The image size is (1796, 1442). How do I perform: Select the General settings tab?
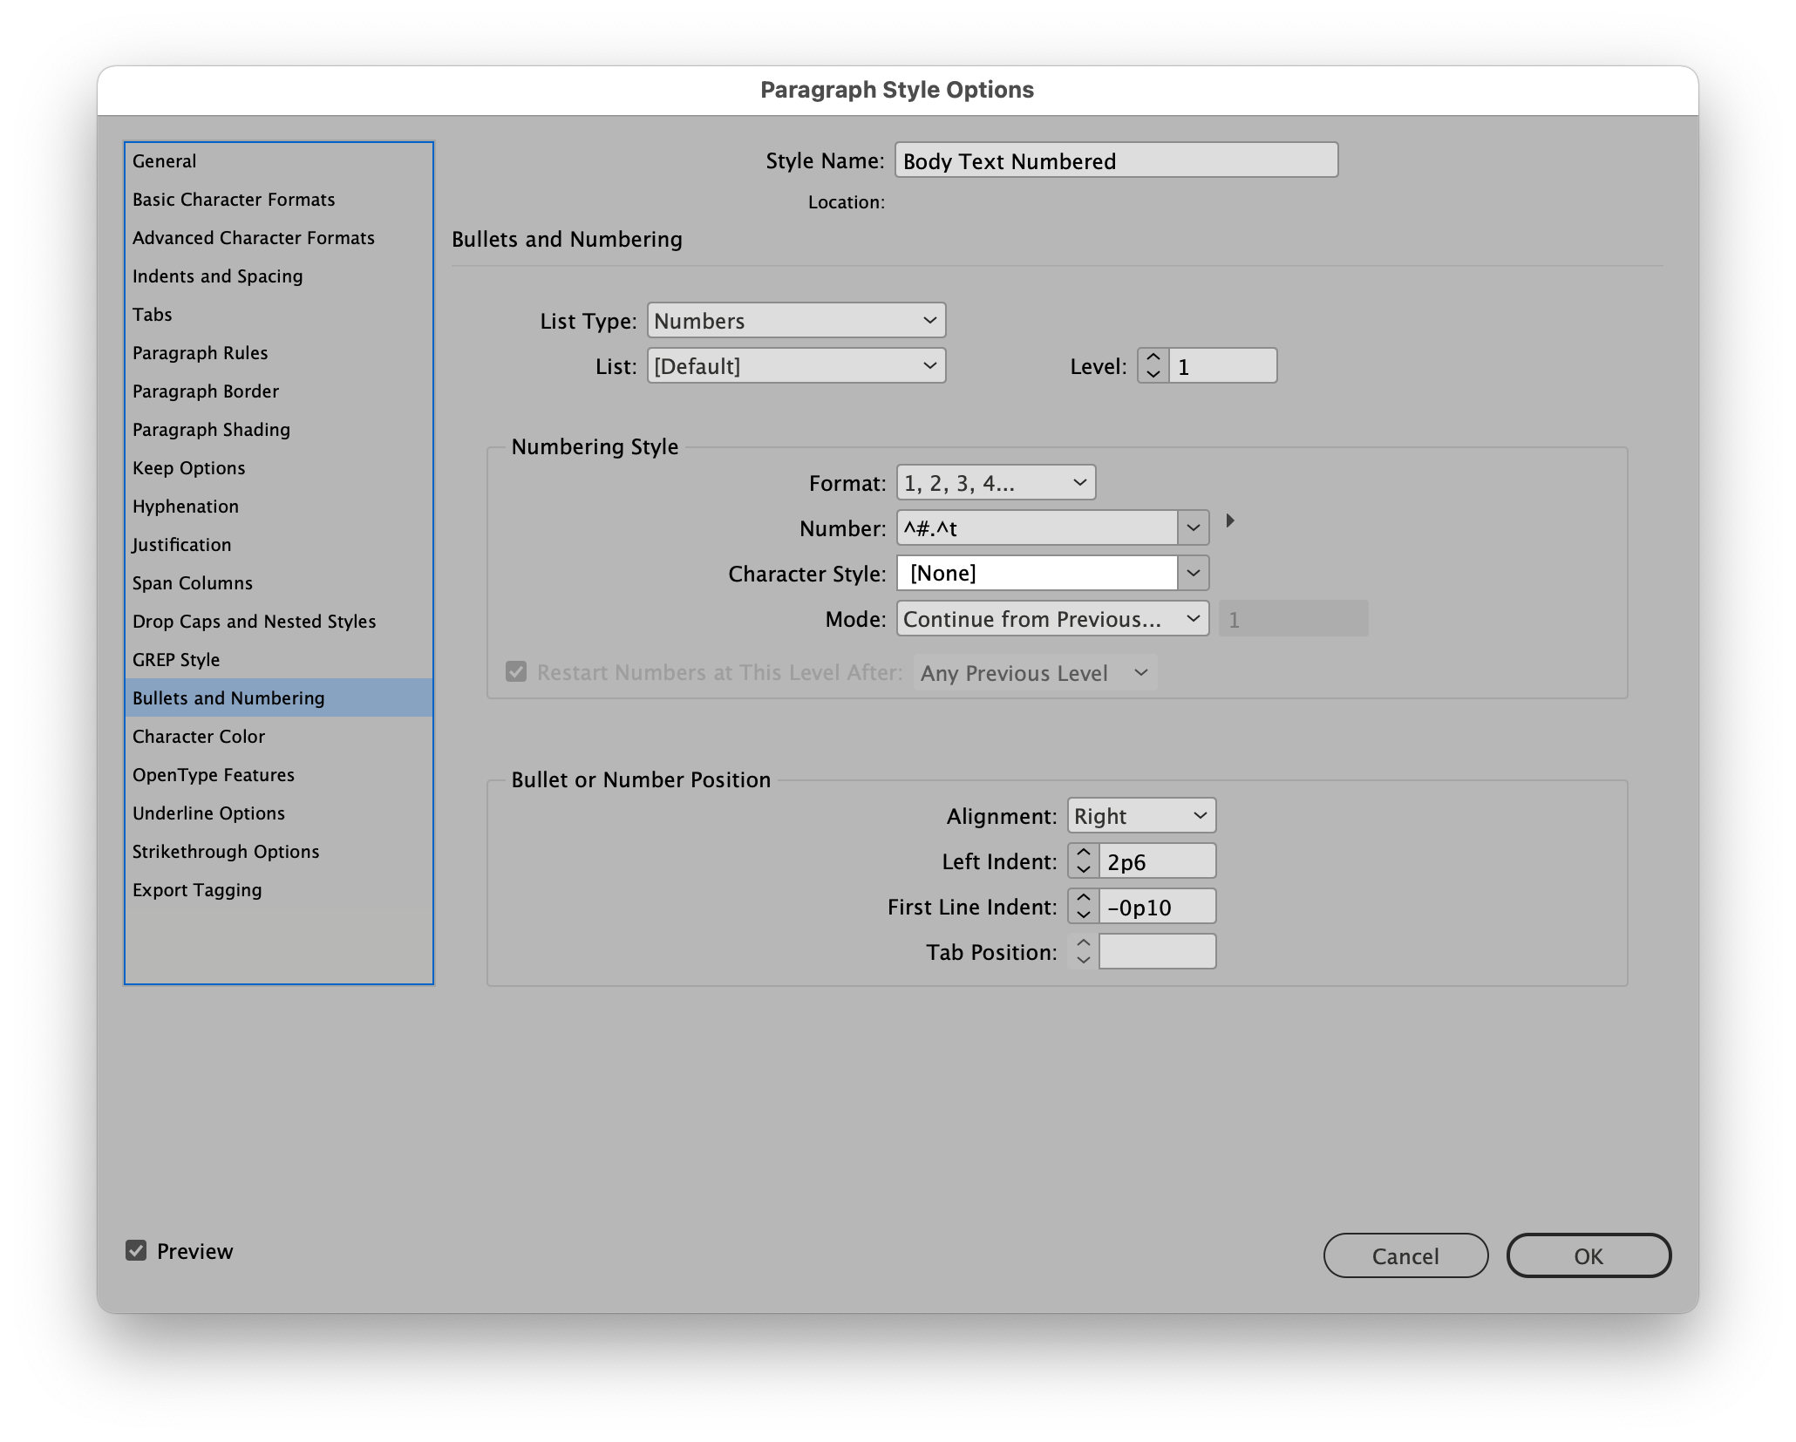pyautogui.click(x=165, y=160)
